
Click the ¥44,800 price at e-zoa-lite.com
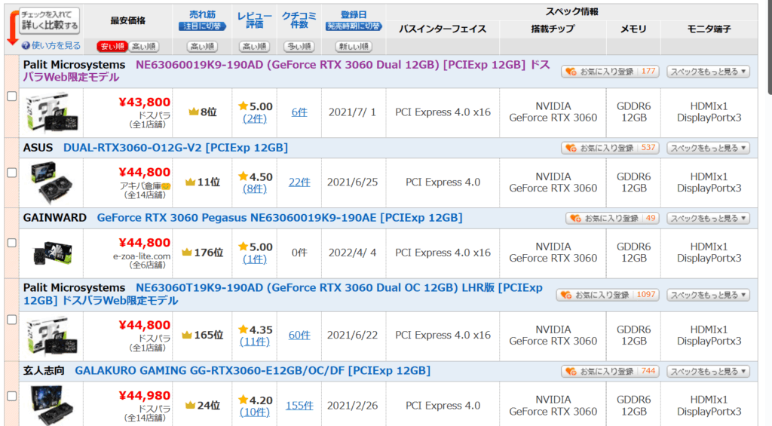coord(144,242)
